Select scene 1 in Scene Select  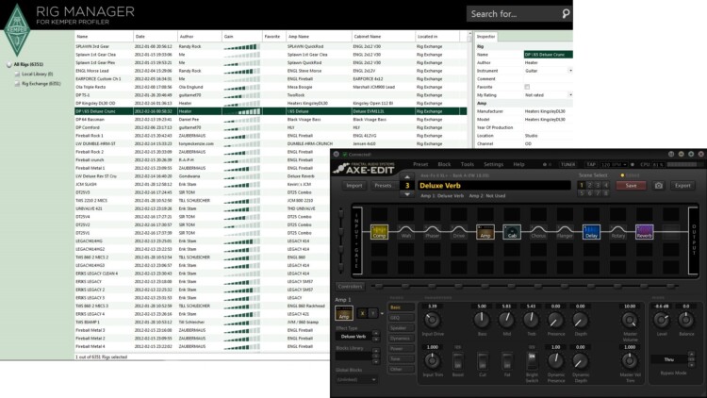click(582, 185)
